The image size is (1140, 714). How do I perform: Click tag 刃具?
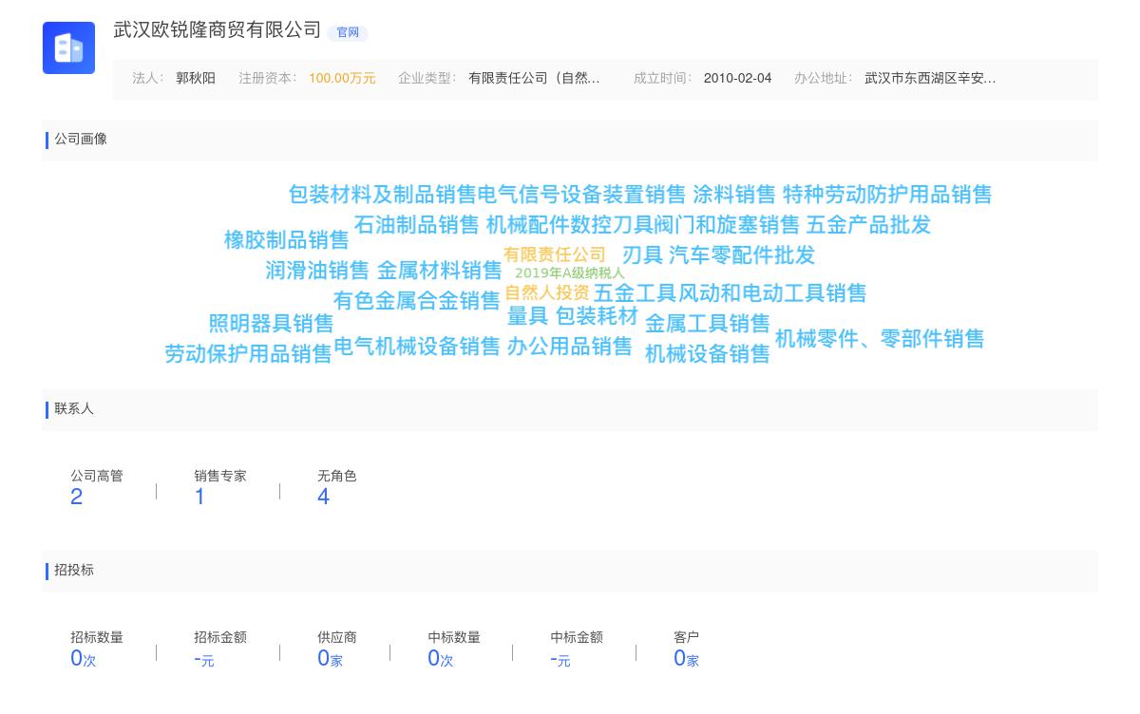click(642, 255)
